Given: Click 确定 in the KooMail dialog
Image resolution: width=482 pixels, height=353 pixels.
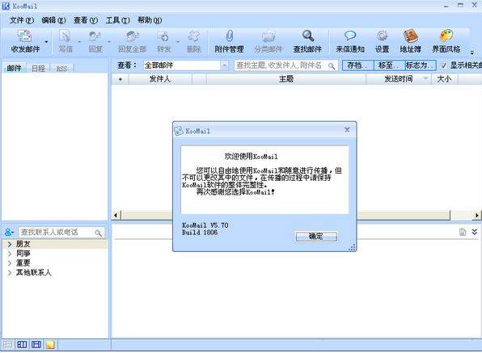Looking at the screenshot, I should 316,237.
